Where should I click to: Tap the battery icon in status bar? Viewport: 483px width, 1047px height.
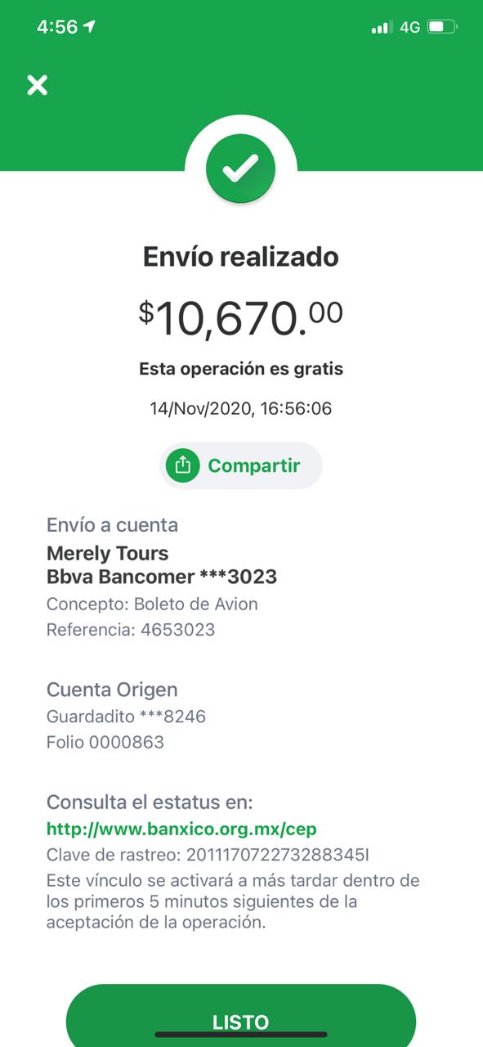pos(442,27)
